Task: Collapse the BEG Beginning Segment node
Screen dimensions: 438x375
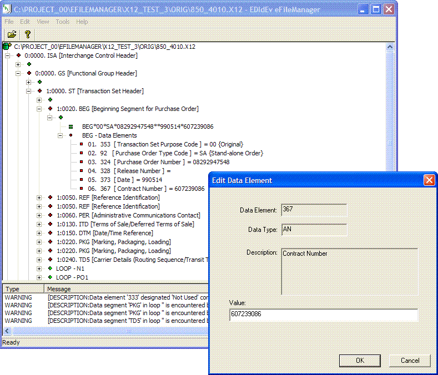Action: tap(39, 109)
